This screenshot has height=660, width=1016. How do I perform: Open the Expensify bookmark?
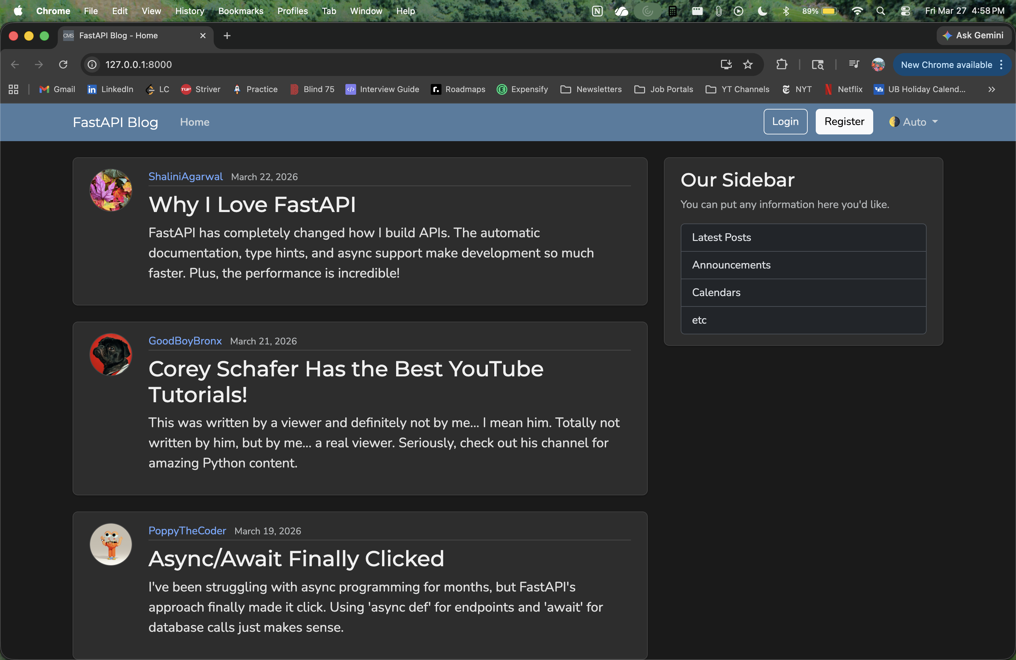(x=522, y=89)
